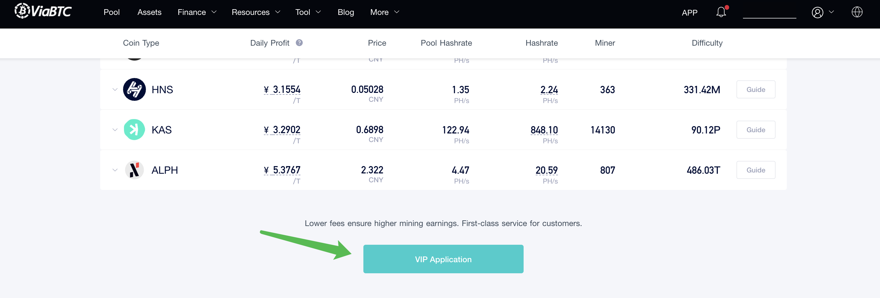This screenshot has width=880, height=298.
Task: Click the APP link
Action: coord(689,13)
